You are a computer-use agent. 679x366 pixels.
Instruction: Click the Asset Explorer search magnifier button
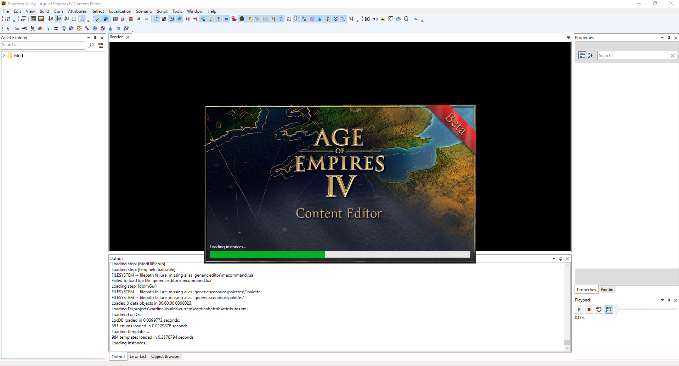pyautogui.click(x=91, y=45)
